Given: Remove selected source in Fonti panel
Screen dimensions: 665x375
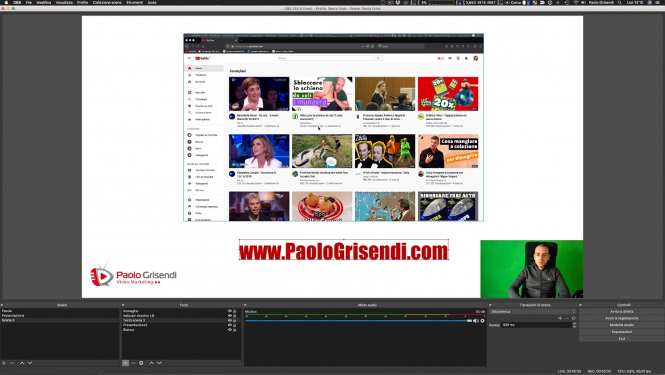Looking at the screenshot, I should coord(133,363).
